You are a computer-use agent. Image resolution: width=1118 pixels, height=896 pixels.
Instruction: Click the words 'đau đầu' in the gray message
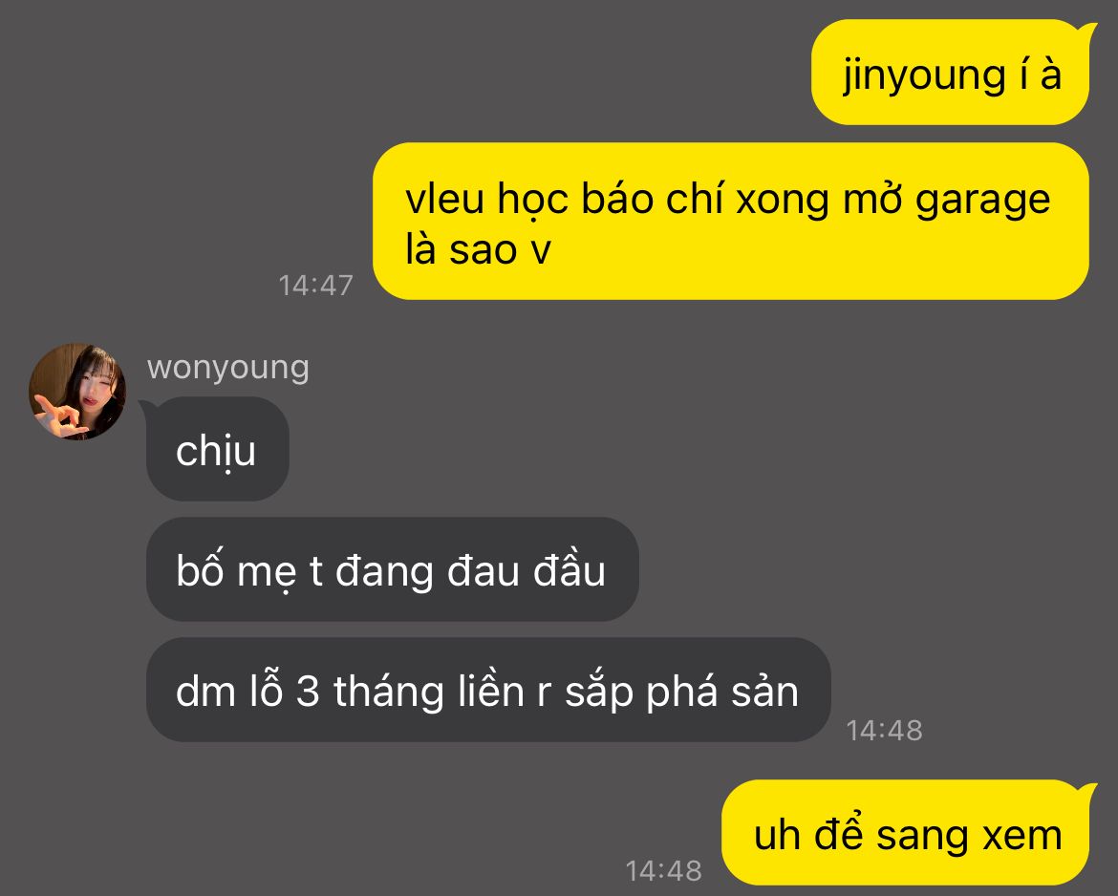click(x=527, y=569)
